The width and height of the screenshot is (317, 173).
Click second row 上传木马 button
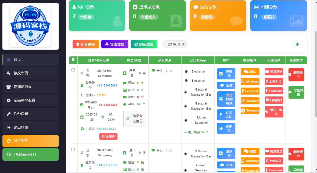pyautogui.click(x=274, y=161)
